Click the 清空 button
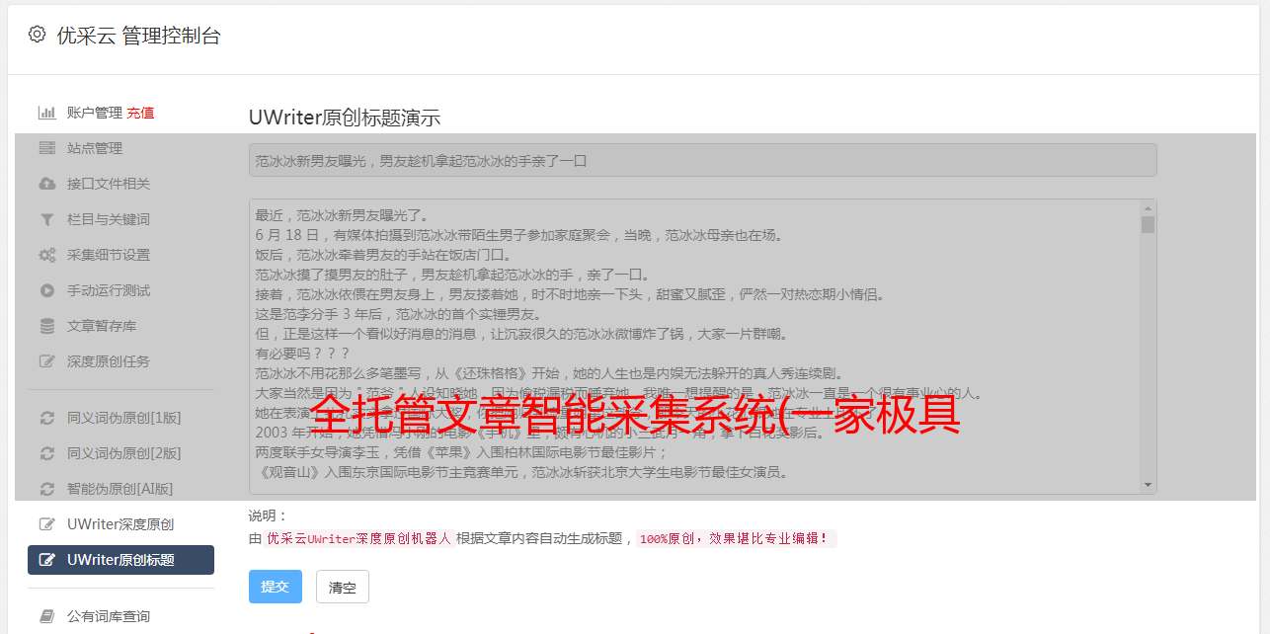This screenshot has width=1270, height=634. pyautogui.click(x=343, y=587)
